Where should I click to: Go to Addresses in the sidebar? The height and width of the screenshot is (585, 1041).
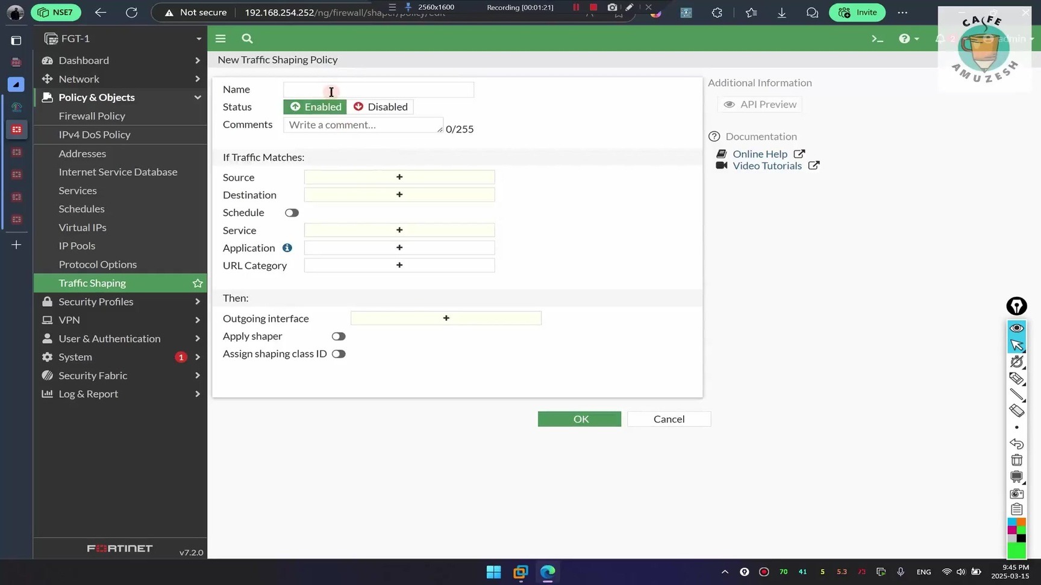click(x=83, y=153)
